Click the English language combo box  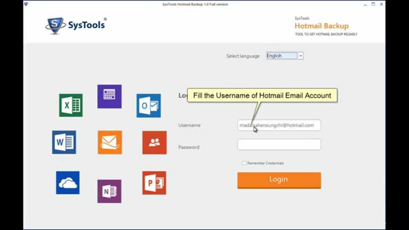tap(284, 56)
